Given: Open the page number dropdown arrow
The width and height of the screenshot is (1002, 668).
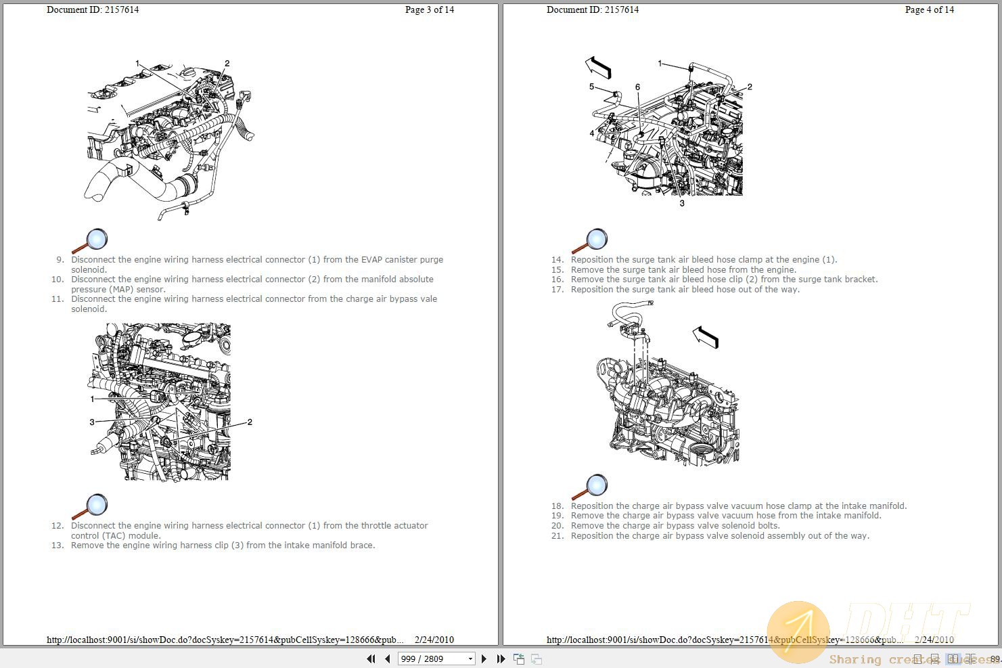Looking at the screenshot, I should (470, 659).
